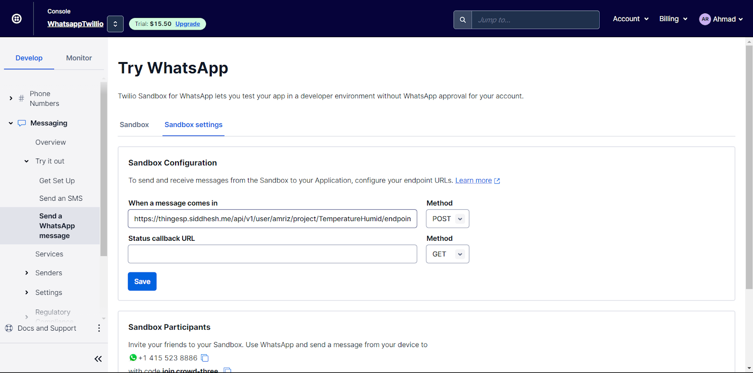Click the WhatsApp green logo icon

click(133, 358)
